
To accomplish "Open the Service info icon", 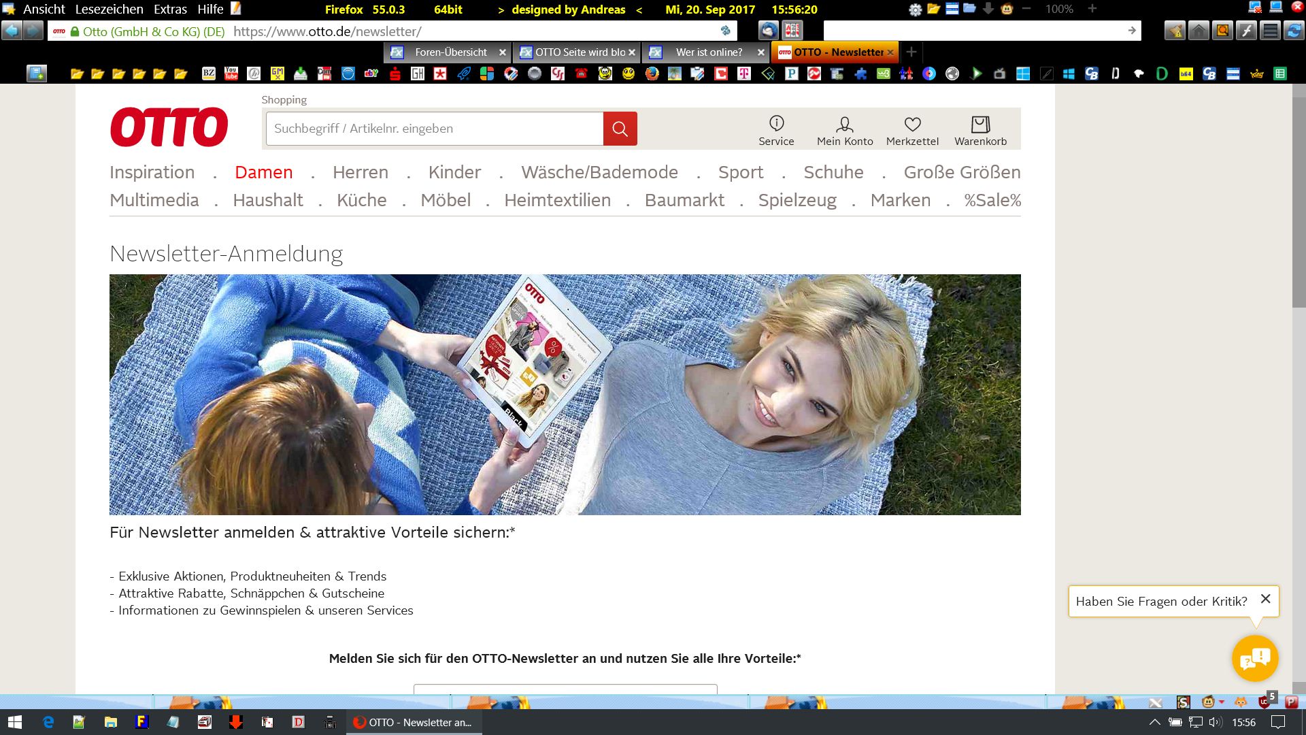I will click(x=776, y=123).
